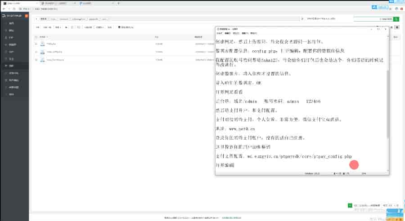Open the 数据库 database section in the sidebar

[12, 44]
